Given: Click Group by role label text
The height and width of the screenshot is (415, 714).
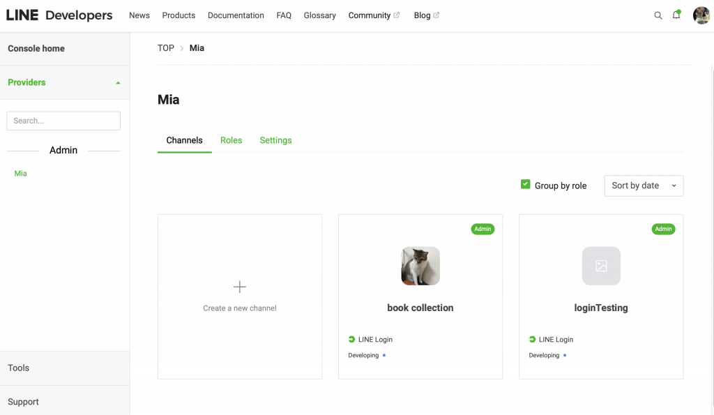Looking at the screenshot, I should point(561,186).
